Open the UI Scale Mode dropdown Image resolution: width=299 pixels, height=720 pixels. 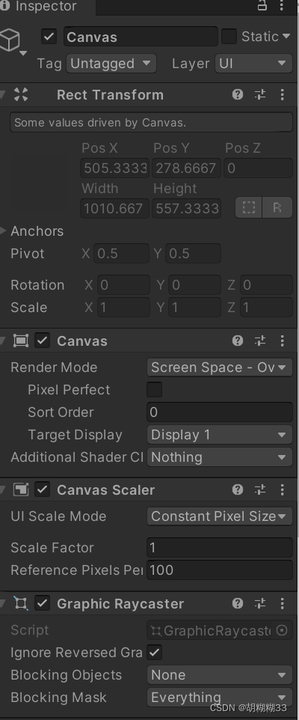pos(219,516)
